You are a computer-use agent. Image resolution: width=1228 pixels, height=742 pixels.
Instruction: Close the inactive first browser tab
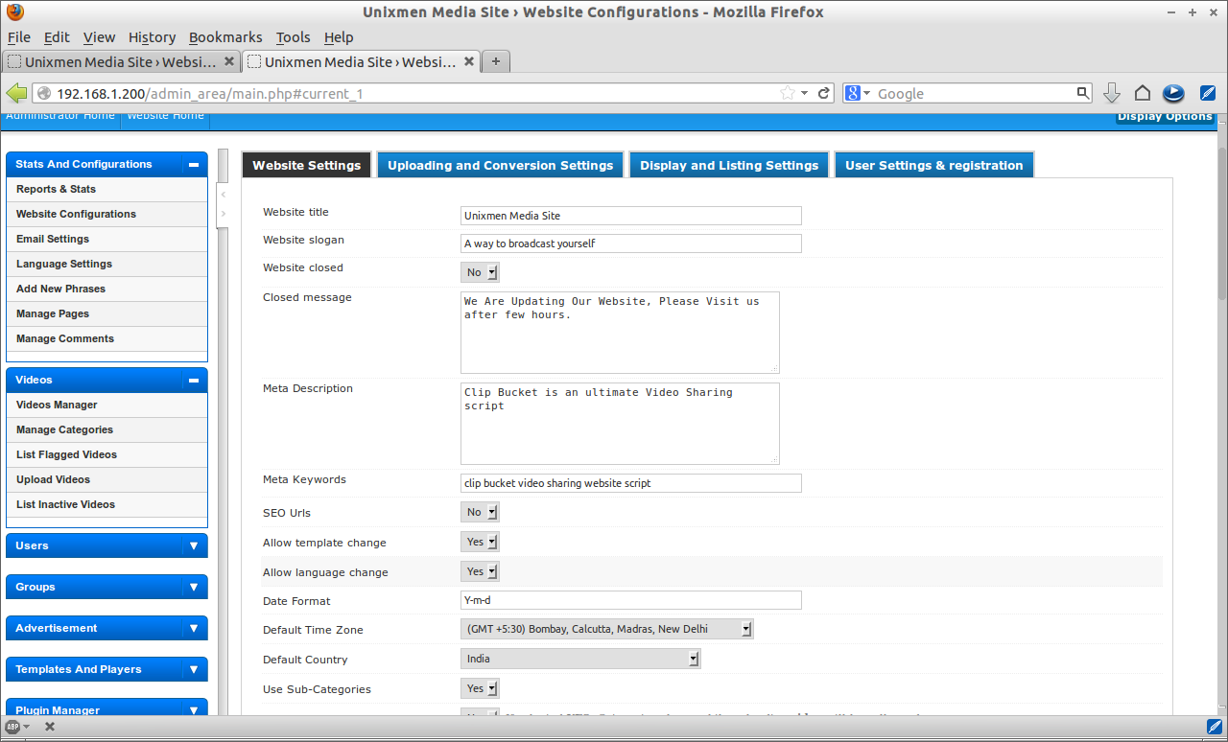[x=229, y=60]
